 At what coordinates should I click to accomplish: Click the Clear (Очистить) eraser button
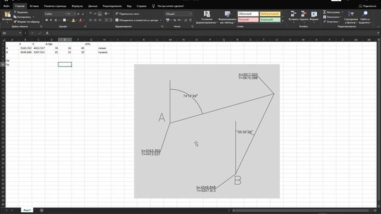[x=331, y=21]
